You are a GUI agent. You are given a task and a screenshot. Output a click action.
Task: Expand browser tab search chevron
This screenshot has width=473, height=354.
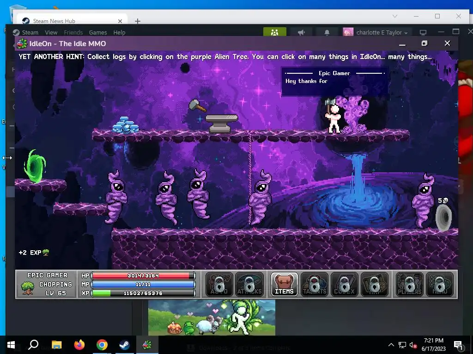[x=395, y=16]
